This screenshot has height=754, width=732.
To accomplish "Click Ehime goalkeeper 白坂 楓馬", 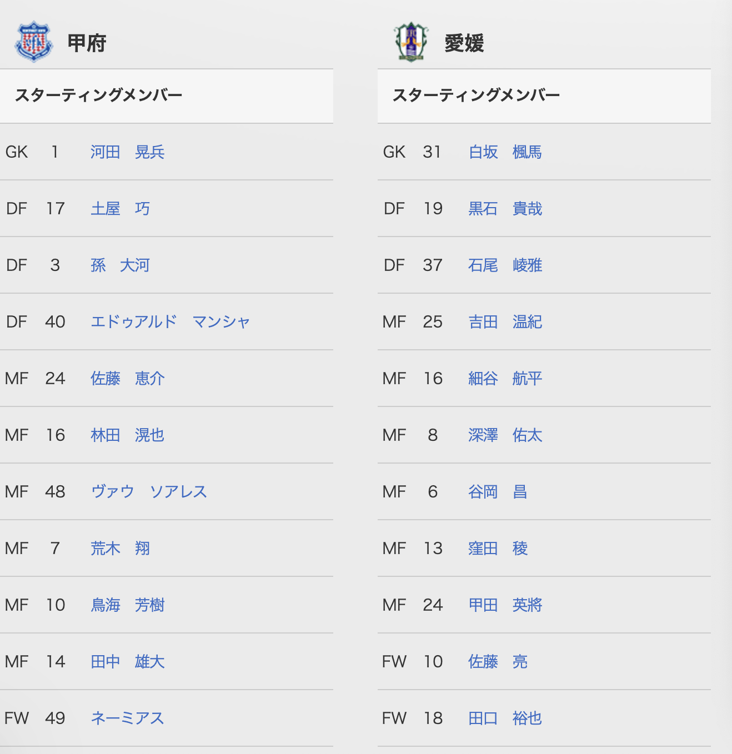I will [505, 152].
